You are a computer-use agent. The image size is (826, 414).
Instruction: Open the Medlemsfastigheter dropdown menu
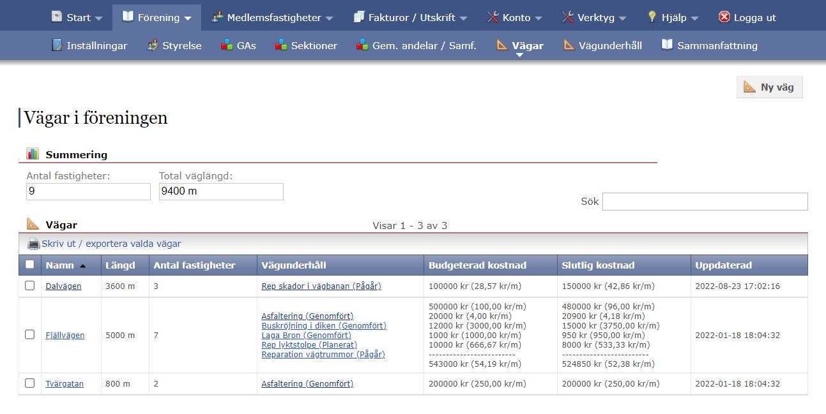(273, 17)
